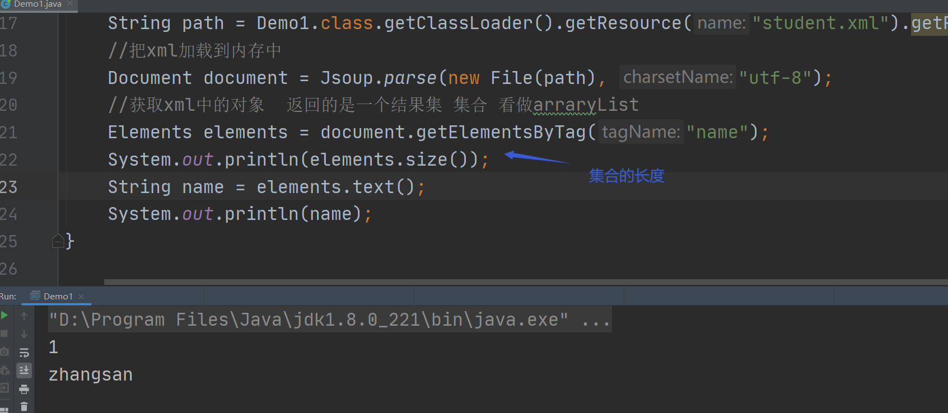Click the "name" string on line 21
This screenshot has width=948, height=413.
click(717, 132)
